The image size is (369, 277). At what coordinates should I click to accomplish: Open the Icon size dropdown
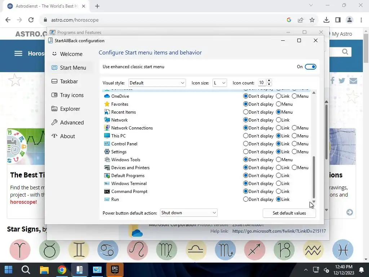click(x=219, y=83)
